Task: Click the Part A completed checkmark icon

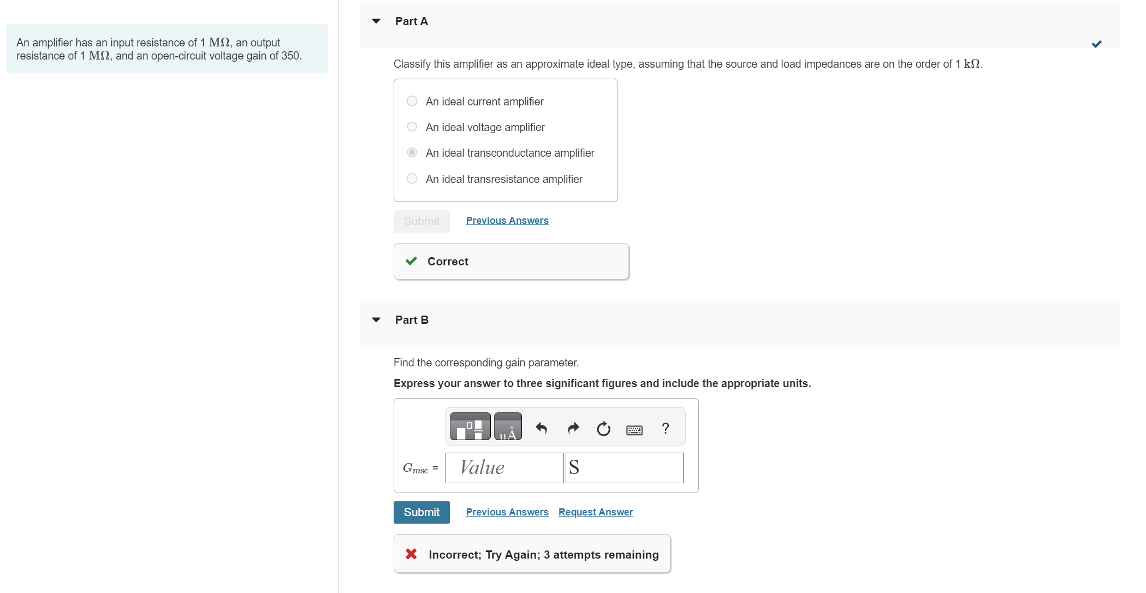Action: 1096,44
